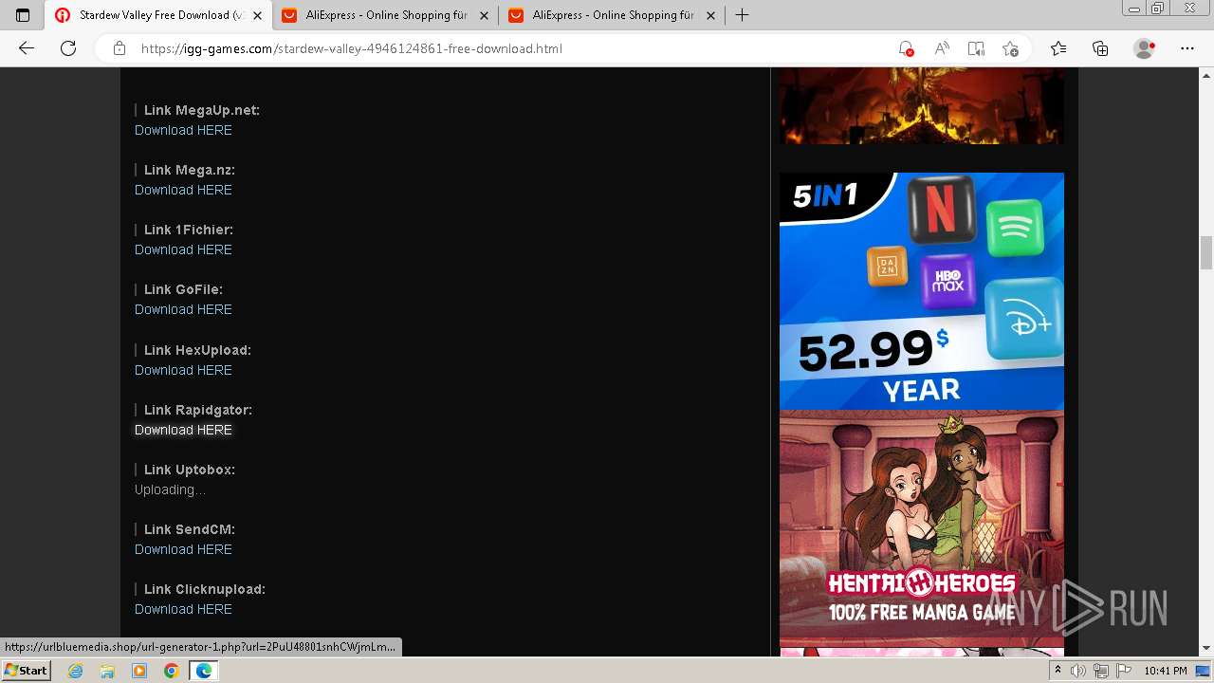Show the clock reading 10:41 PM
1214x683 pixels.
click(1166, 671)
